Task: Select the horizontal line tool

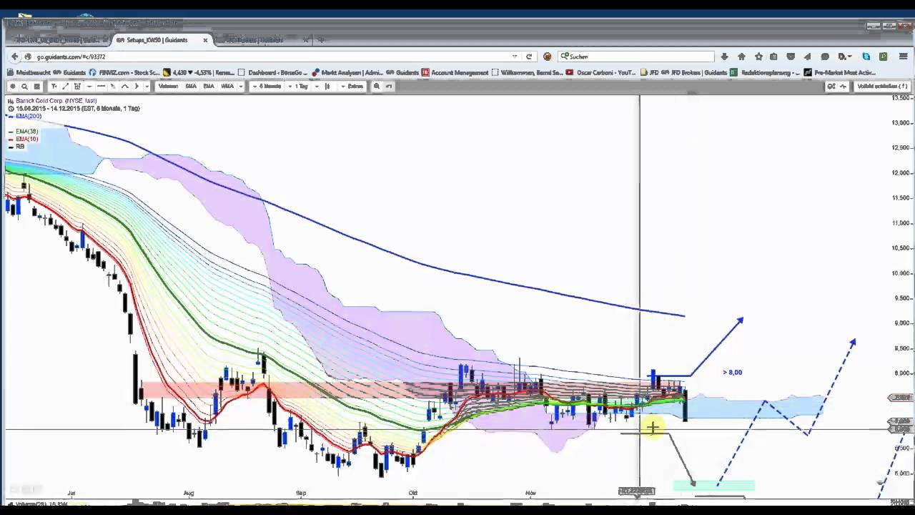Action: (x=101, y=86)
